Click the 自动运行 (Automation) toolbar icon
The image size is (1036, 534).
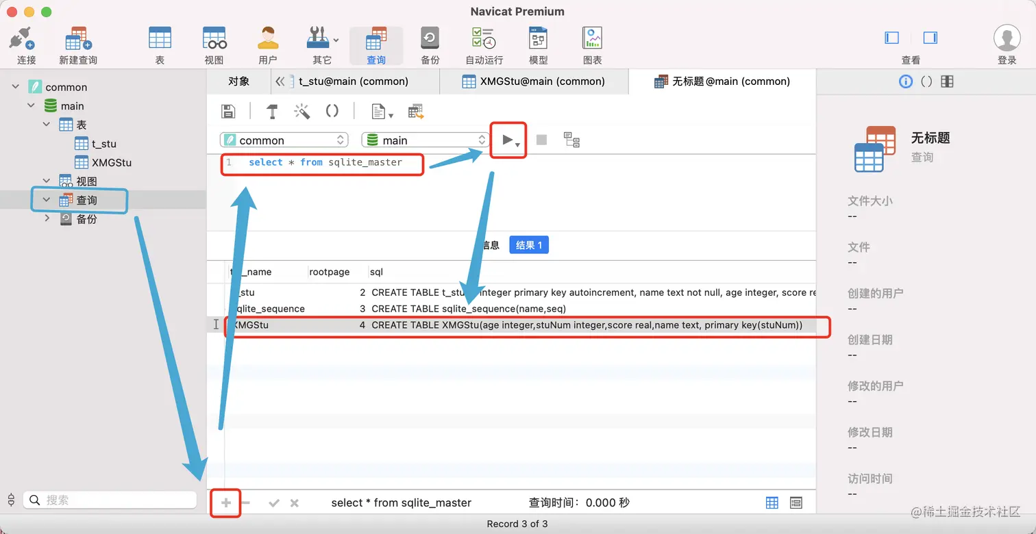coord(484,45)
